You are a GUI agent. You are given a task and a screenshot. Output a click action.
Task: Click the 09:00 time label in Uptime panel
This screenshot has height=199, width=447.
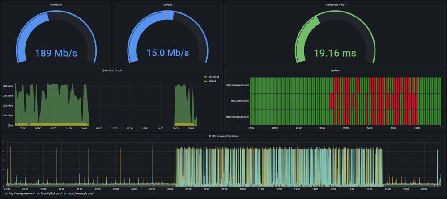[346, 128]
